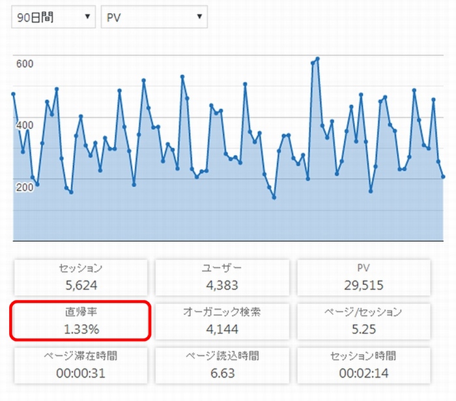Select the ユーザー 4,383 card
The width and height of the screenshot is (456, 401).
pos(222,278)
